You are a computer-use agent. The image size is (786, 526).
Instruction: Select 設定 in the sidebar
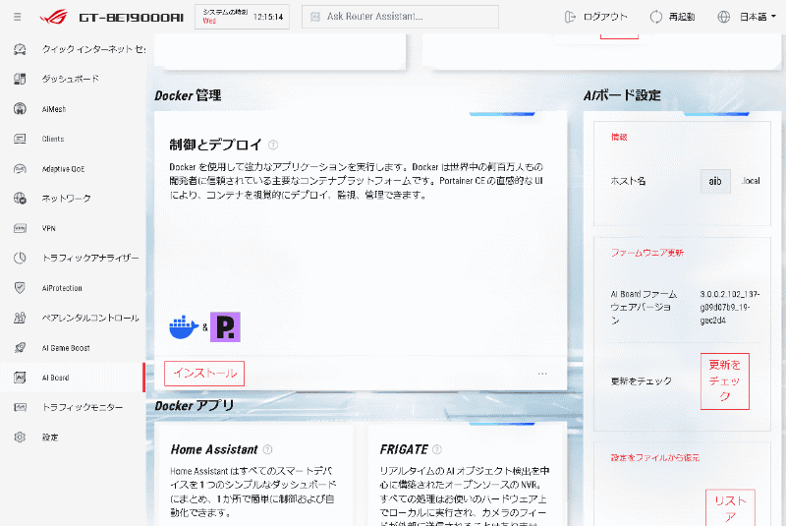point(50,438)
